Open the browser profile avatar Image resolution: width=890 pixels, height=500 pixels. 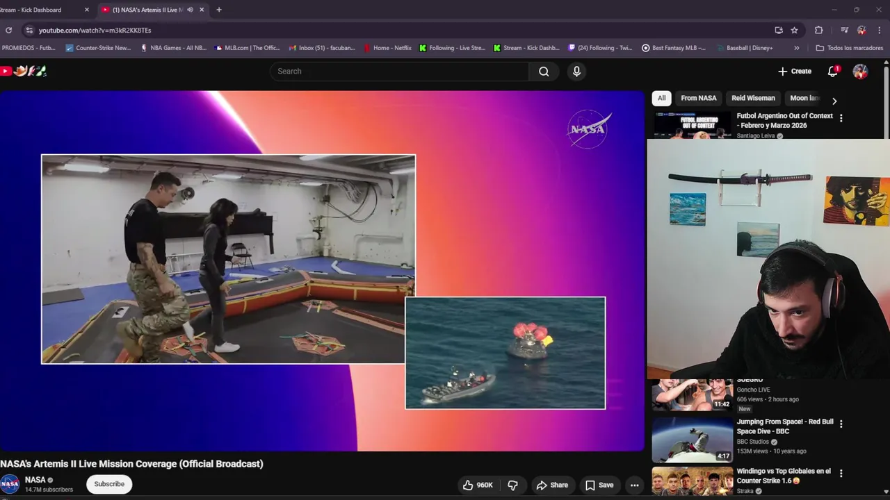click(x=861, y=30)
